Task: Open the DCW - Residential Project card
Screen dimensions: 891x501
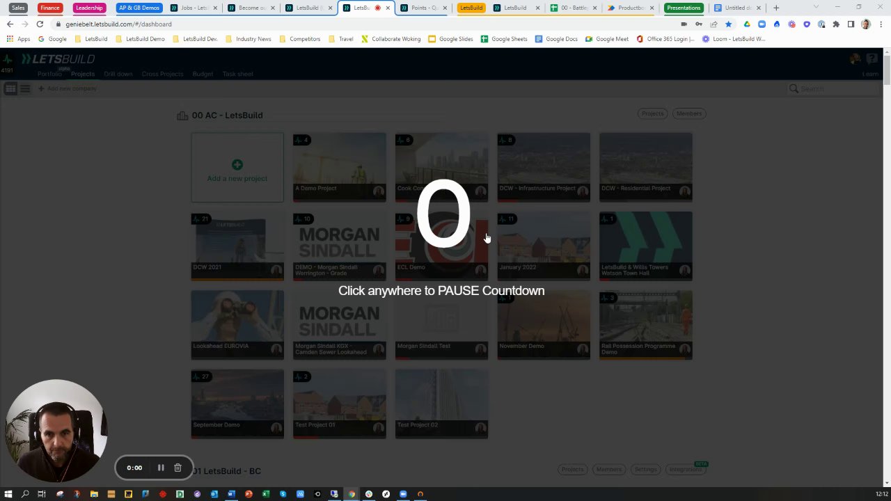Action: pyautogui.click(x=646, y=168)
